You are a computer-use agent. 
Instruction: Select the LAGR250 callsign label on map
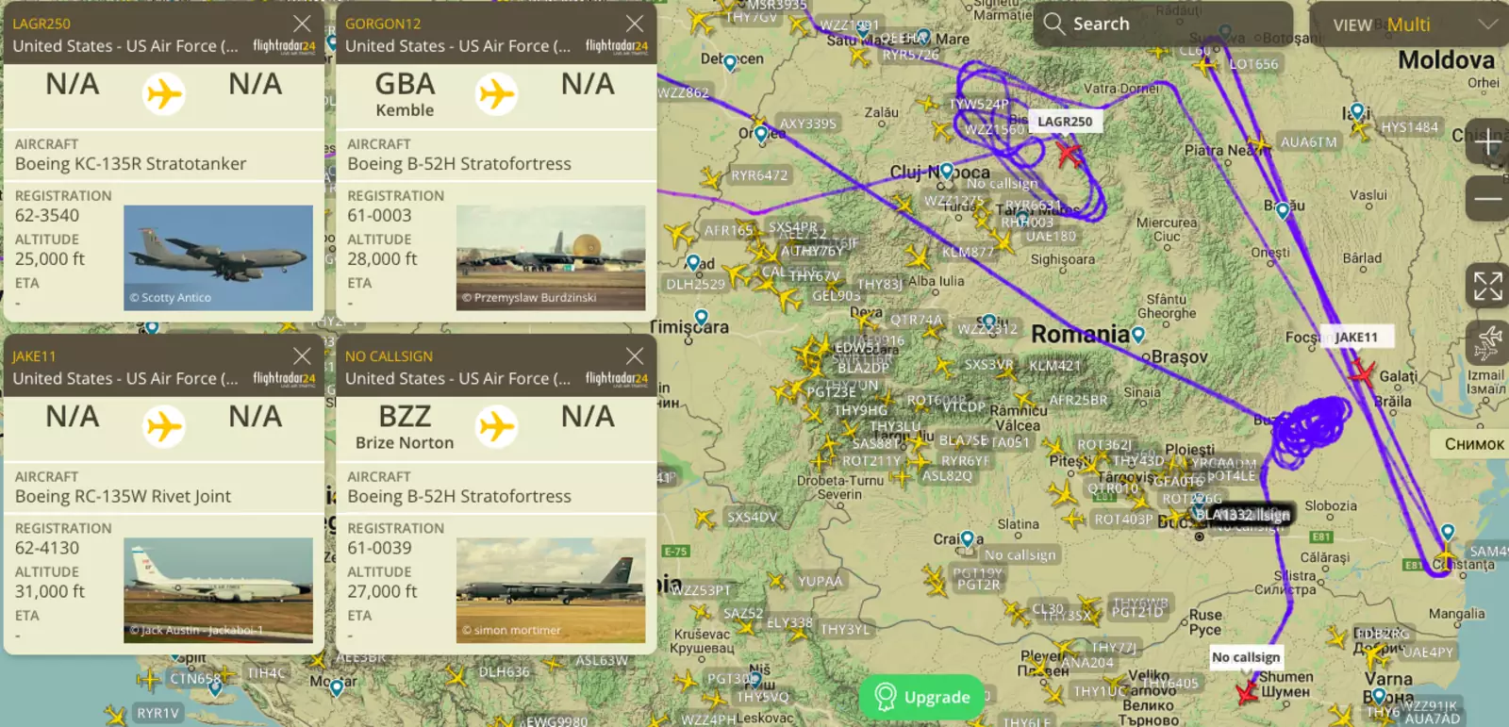(1065, 122)
